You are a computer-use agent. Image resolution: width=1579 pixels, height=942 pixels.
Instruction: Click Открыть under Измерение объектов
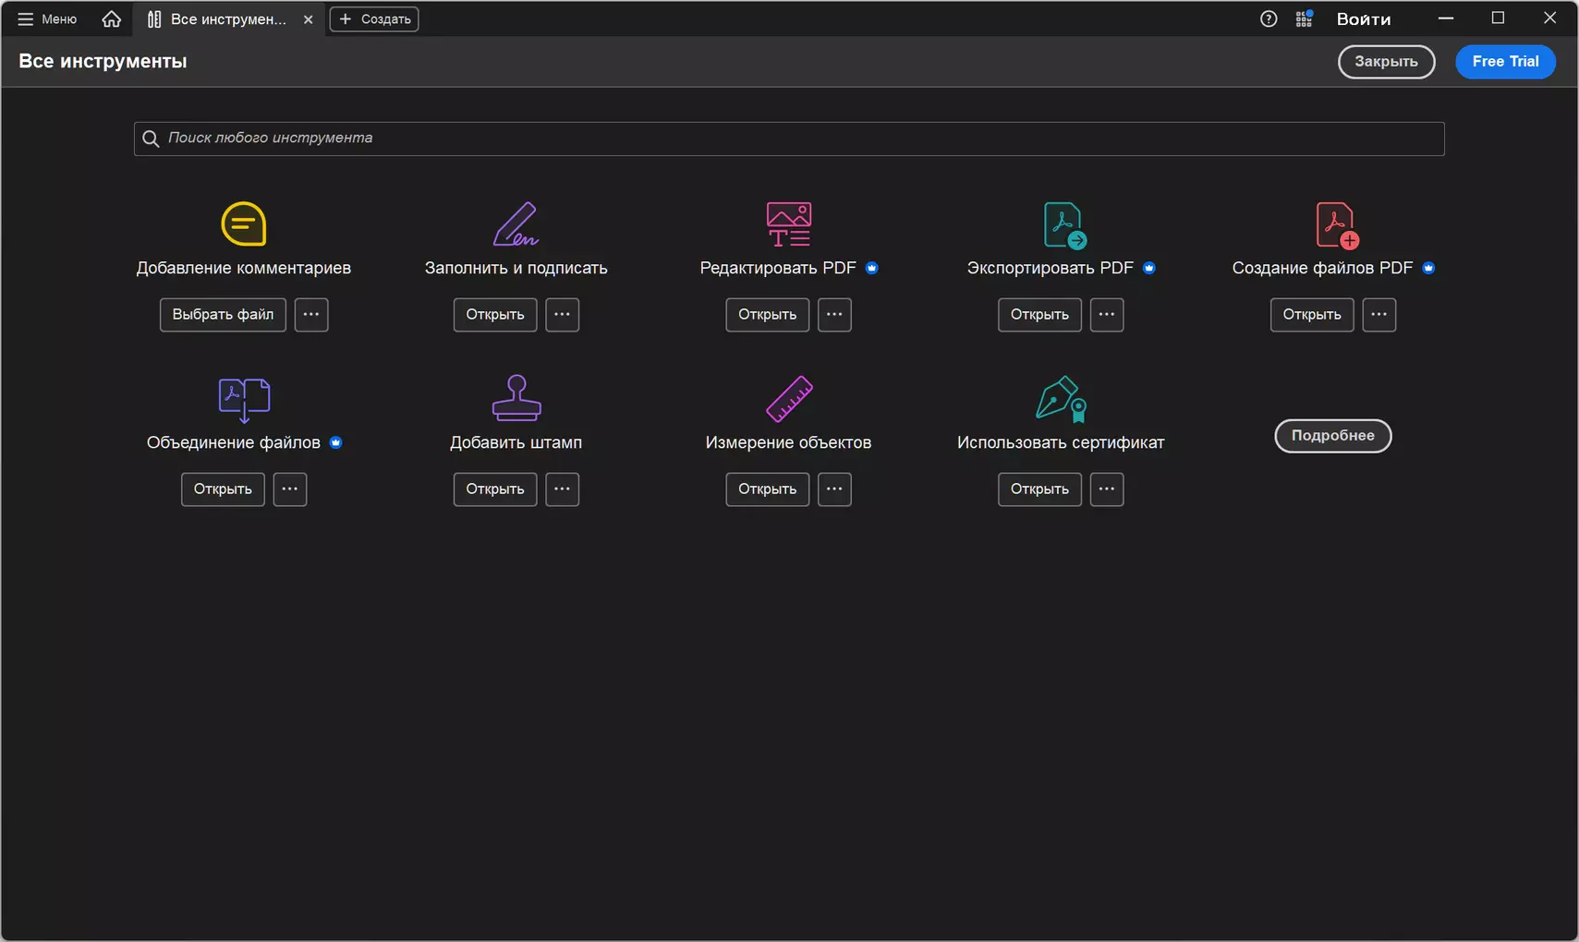[767, 489]
